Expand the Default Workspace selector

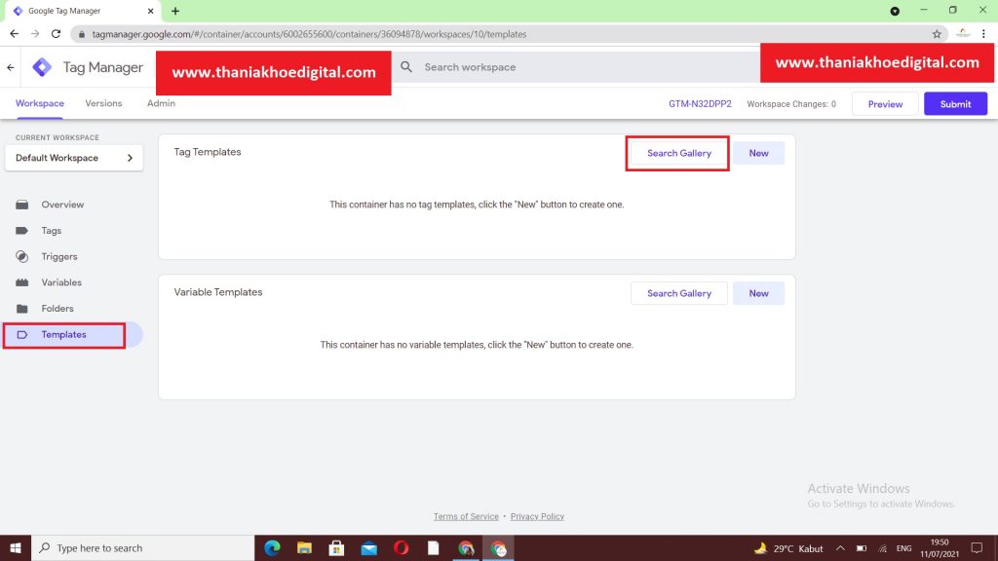coord(74,158)
